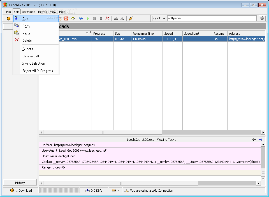Click the gray cube icon beside Quick Bar
The width and height of the screenshot is (269, 197).
pyautogui.click(x=262, y=18)
